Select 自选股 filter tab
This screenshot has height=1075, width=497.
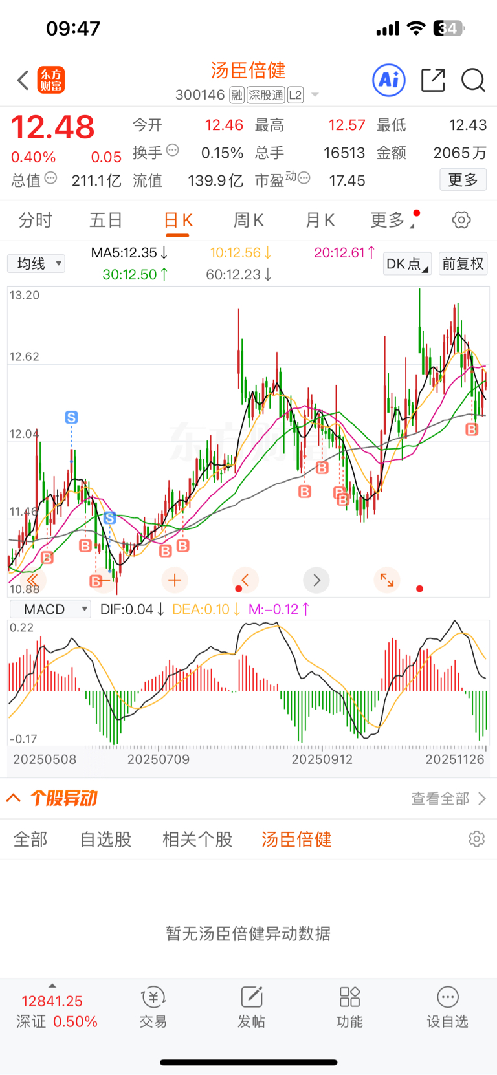click(105, 839)
